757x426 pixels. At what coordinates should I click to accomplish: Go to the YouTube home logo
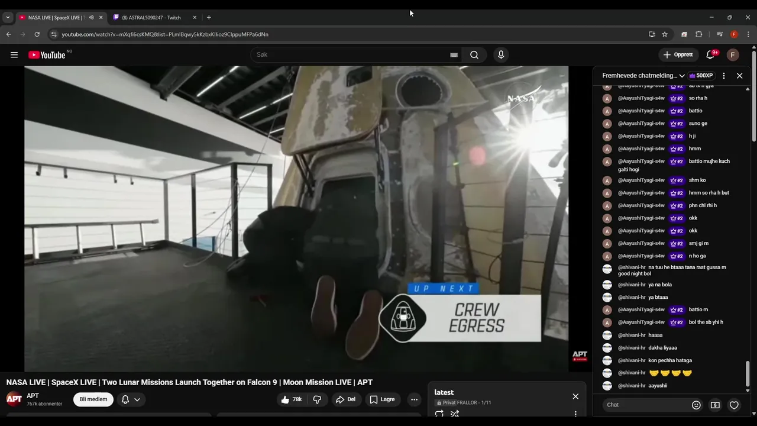pos(47,55)
